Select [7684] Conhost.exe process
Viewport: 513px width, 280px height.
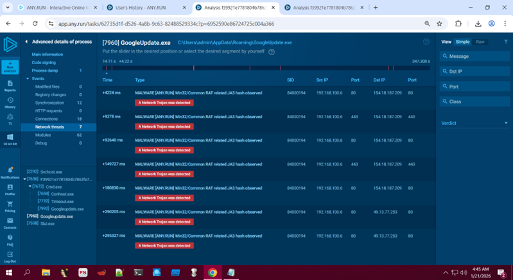coord(56,194)
